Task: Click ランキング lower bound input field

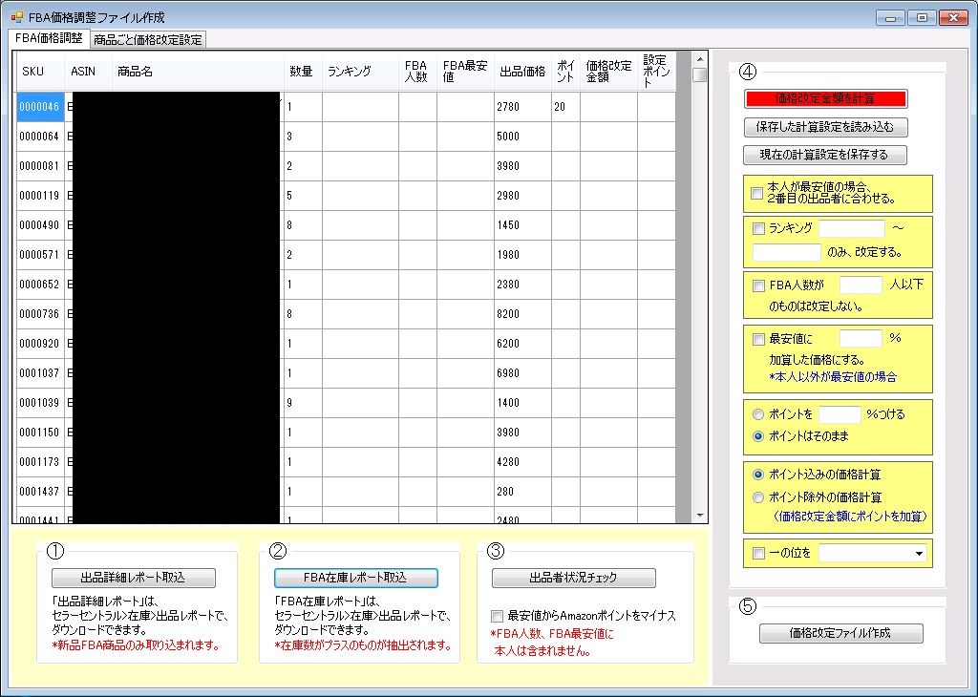Action: [x=851, y=228]
